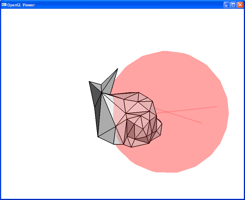Click the rightmost edge of the red sphere
245x200 pixels.
[x=228, y=113]
